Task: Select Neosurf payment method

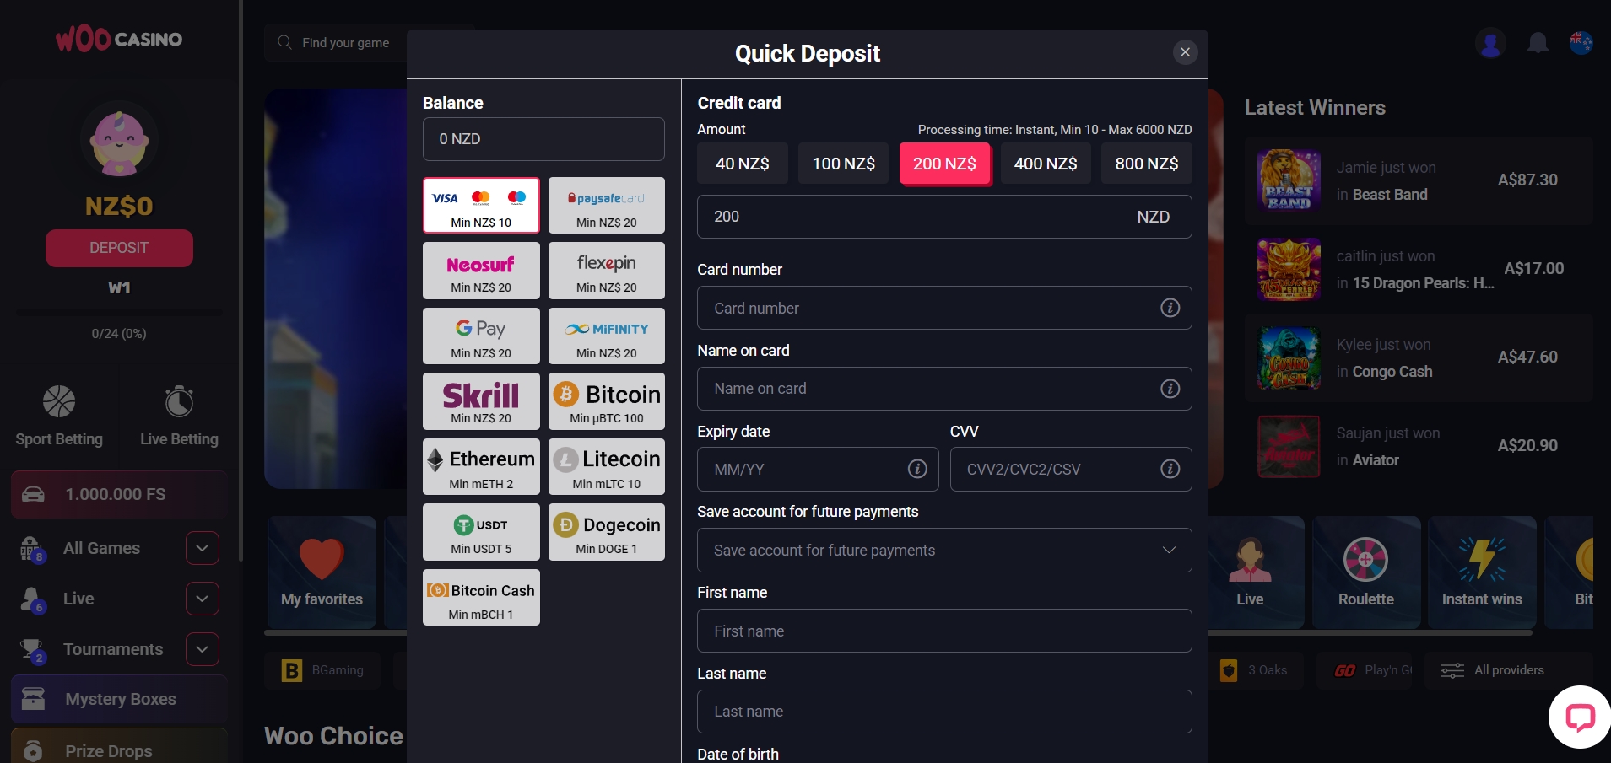Action: [x=481, y=271]
